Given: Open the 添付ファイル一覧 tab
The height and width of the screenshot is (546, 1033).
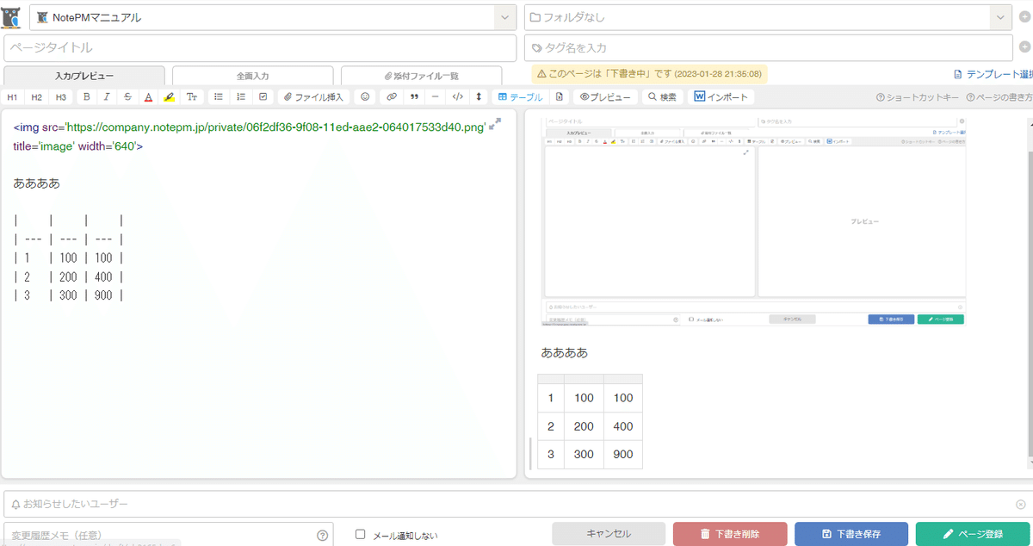Looking at the screenshot, I should coord(422,75).
